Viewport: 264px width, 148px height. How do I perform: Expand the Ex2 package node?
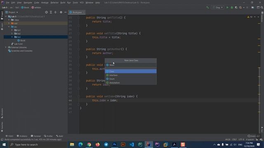(12, 34)
